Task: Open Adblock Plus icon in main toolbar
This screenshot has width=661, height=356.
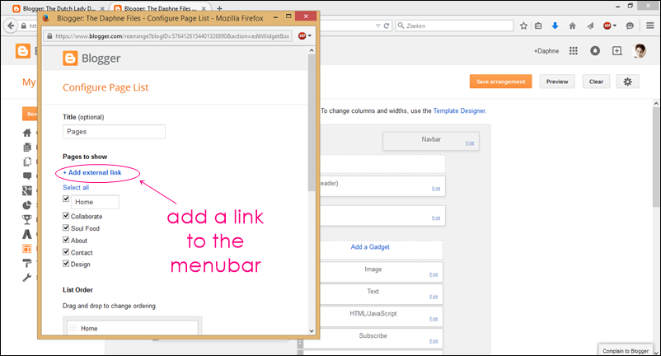Action: click(x=609, y=26)
